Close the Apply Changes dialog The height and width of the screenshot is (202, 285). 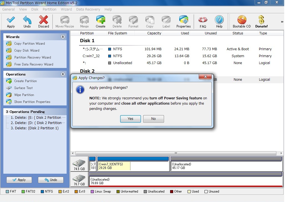pos(205,77)
